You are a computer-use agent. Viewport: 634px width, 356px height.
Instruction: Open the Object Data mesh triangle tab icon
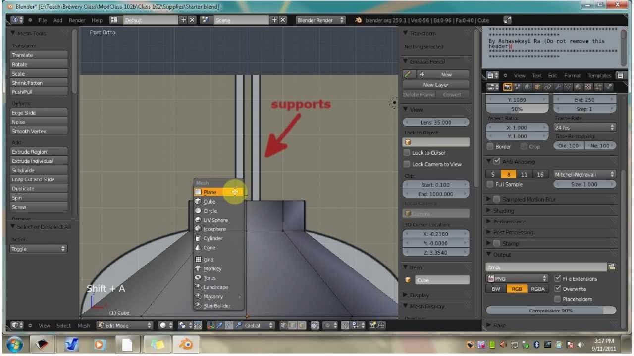[568, 87]
